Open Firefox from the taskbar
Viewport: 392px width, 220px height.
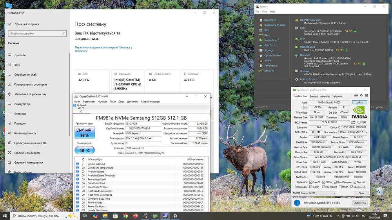[x=135, y=216]
